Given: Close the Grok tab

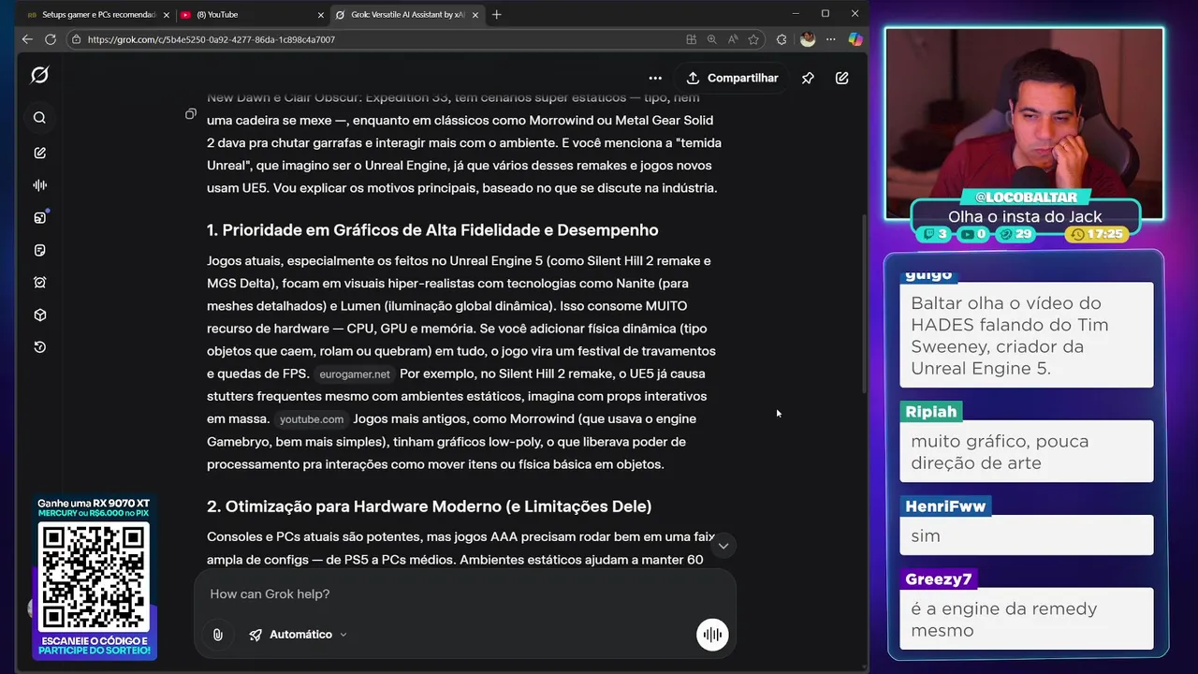Looking at the screenshot, I should coord(475,15).
